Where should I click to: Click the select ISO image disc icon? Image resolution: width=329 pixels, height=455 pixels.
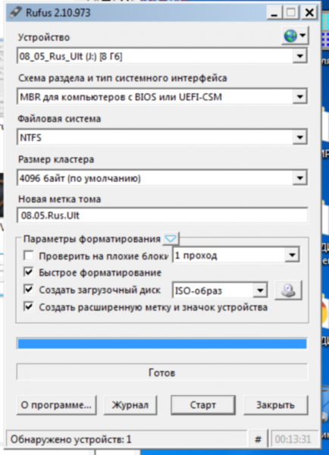[x=288, y=290]
